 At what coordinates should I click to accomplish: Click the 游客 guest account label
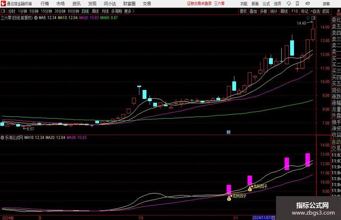tap(326, 4)
